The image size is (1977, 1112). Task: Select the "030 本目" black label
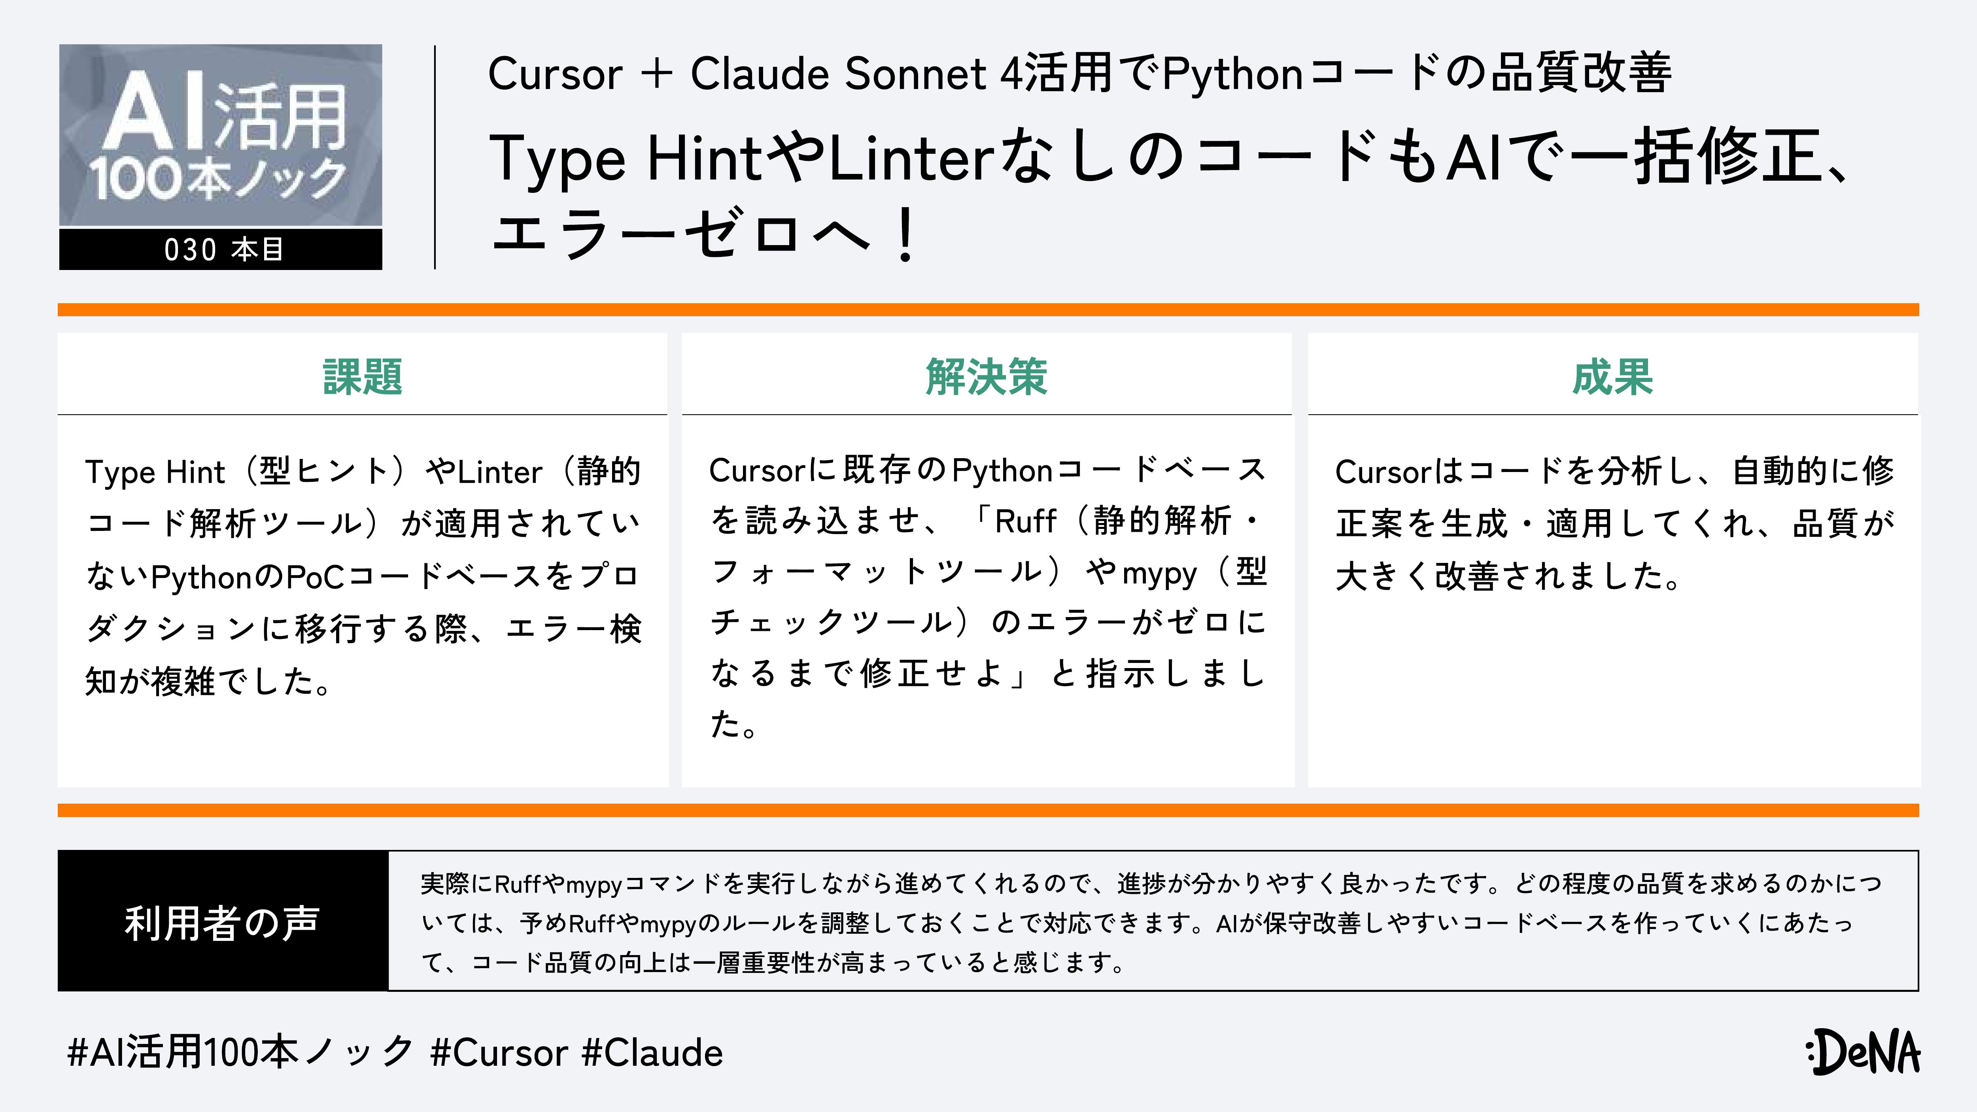click(220, 249)
